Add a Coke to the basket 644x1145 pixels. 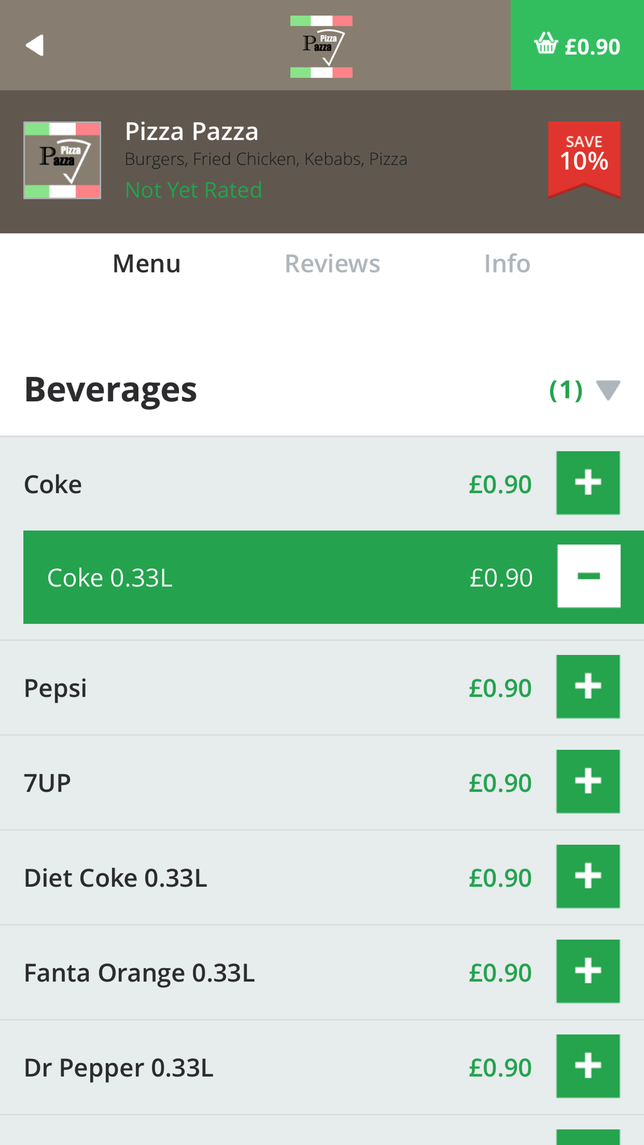[588, 483]
